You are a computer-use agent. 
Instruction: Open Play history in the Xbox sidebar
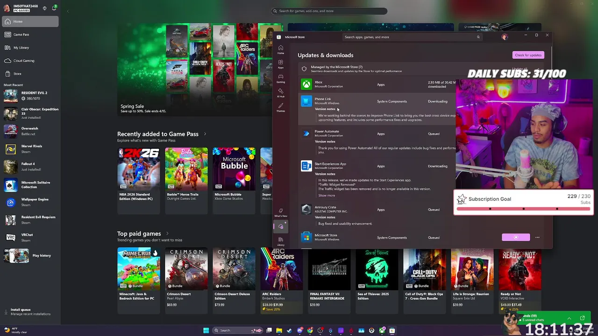click(x=30, y=255)
